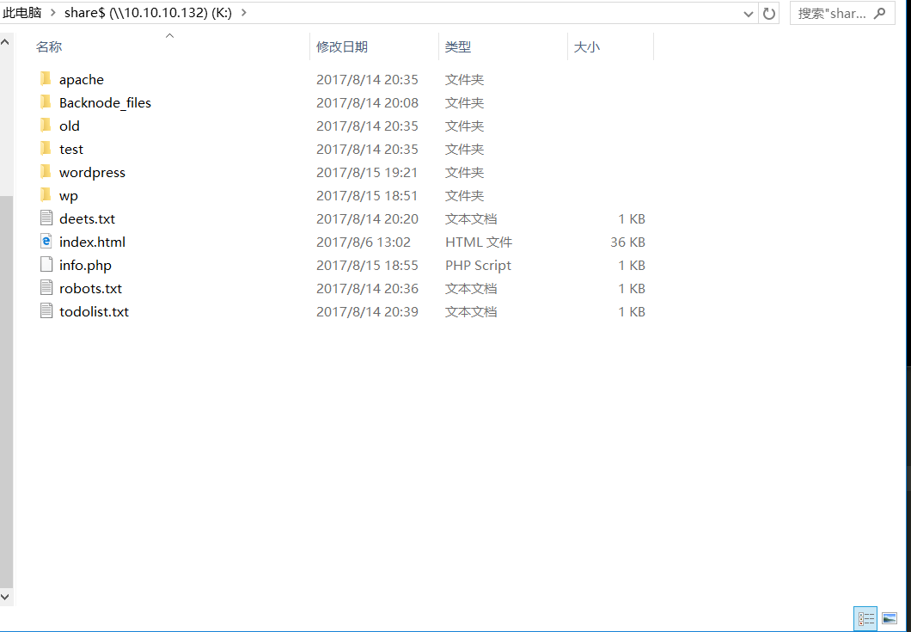Select the todolist.txt file
Image resolution: width=911 pixels, height=632 pixels.
click(x=94, y=311)
